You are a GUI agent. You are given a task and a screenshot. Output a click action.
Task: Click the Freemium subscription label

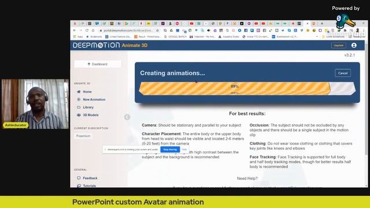(83, 136)
